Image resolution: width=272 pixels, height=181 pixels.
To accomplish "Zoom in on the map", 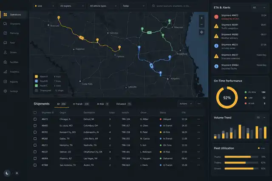I will coord(201,18).
